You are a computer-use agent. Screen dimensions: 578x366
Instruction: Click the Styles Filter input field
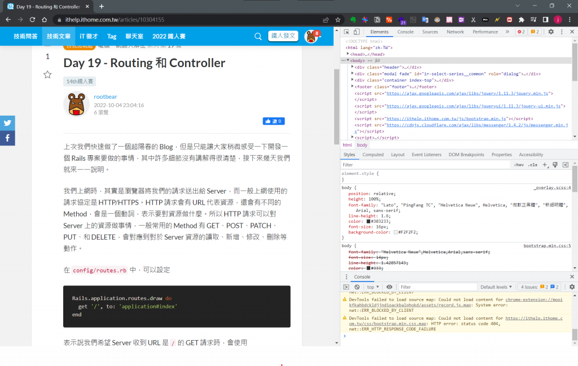click(426, 165)
